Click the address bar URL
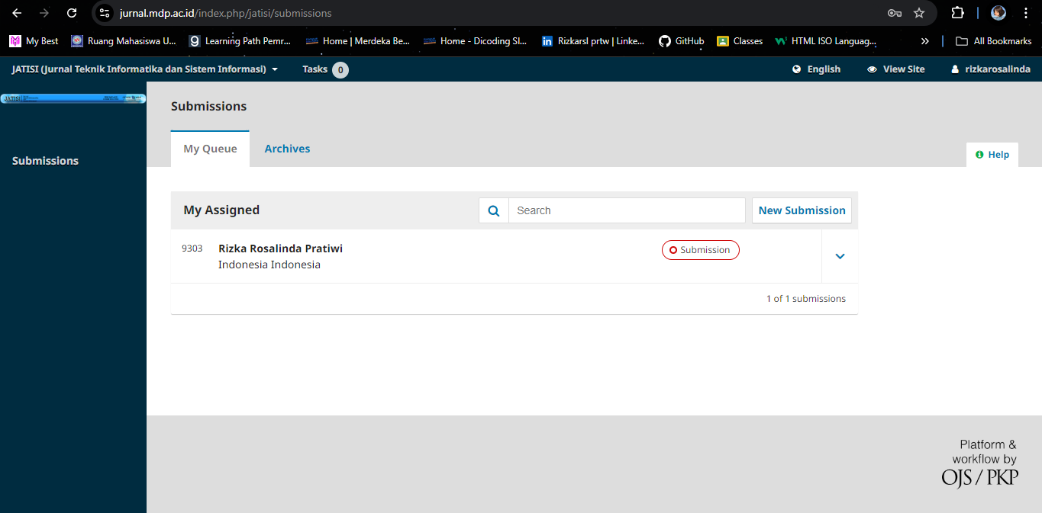The width and height of the screenshot is (1042, 513). point(226,13)
